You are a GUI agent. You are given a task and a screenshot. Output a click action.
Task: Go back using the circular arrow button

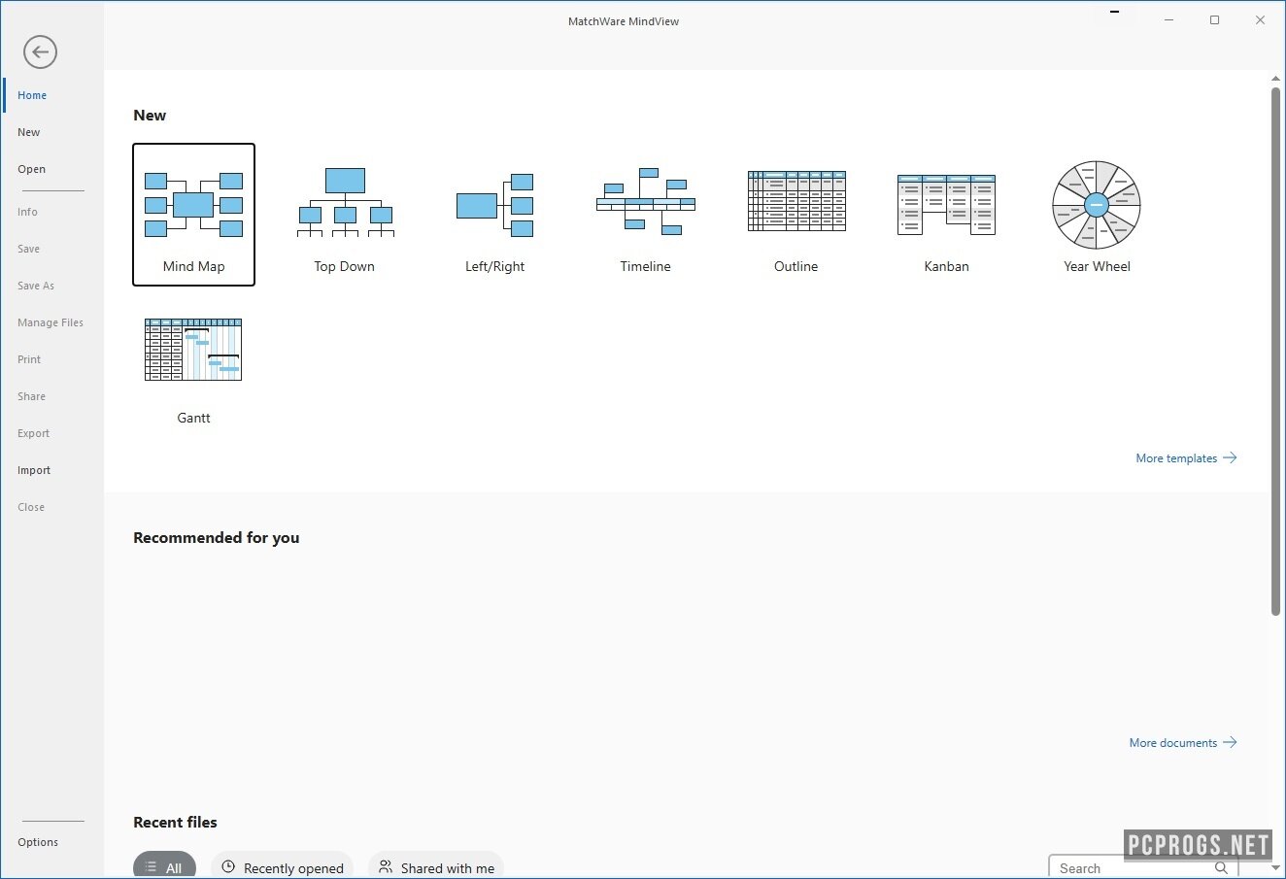pyautogui.click(x=41, y=51)
